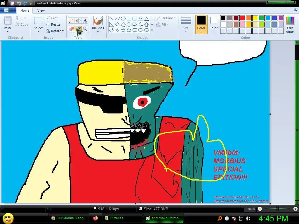Pick the green color swatch
Image resolution: width=299 pixels, height=224 pixels.
[262, 18]
